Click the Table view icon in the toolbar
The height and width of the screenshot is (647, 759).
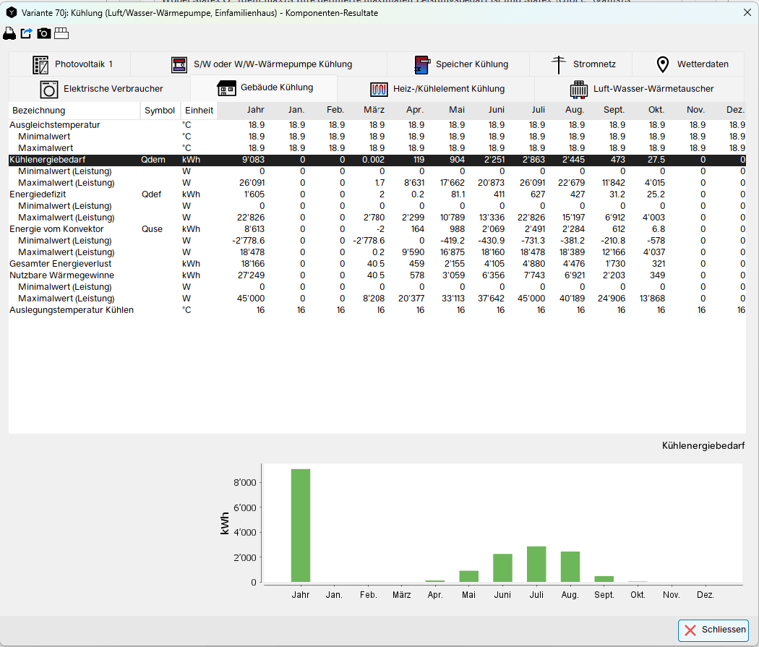tap(61, 33)
